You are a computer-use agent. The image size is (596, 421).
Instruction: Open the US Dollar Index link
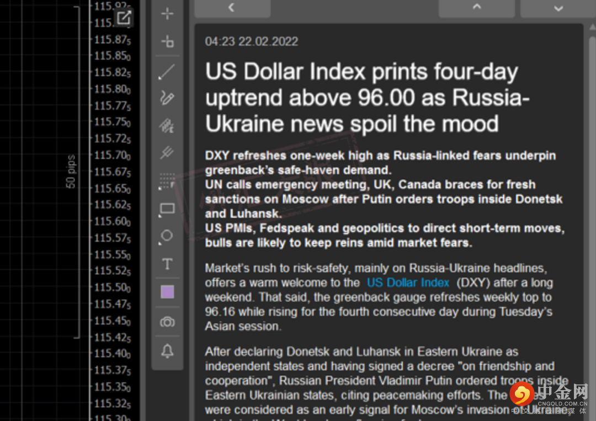pos(408,283)
